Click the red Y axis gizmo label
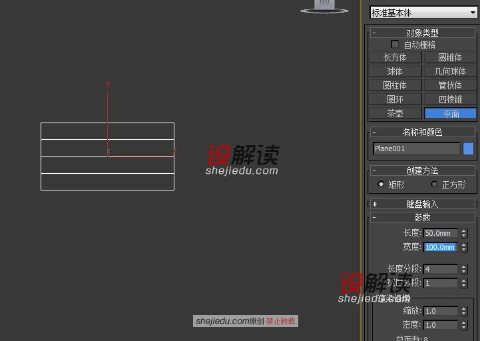The height and width of the screenshot is (341, 480). [x=108, y=84]
